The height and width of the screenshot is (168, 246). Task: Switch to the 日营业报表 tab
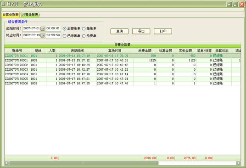coord(11,15)
